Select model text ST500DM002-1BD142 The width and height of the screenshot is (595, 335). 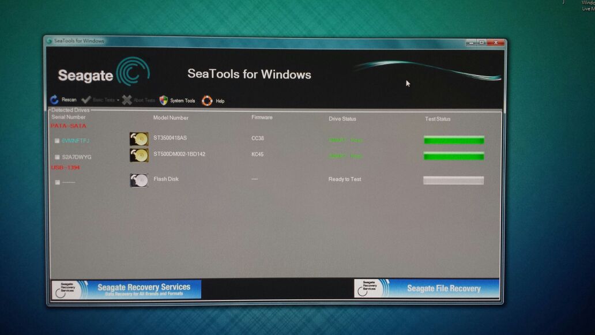coord(179,154)
